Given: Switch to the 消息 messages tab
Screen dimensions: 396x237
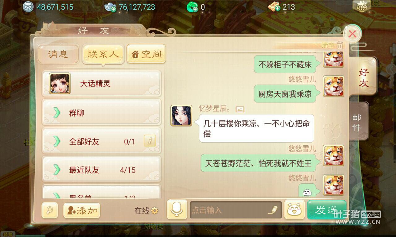Looking at the screenshot, I should 58,54.
